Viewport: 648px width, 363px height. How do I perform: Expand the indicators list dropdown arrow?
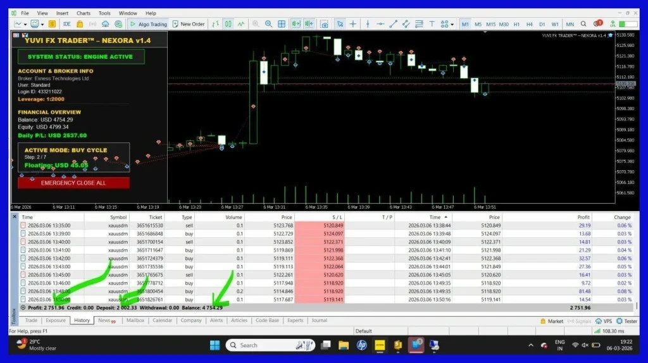42,25
